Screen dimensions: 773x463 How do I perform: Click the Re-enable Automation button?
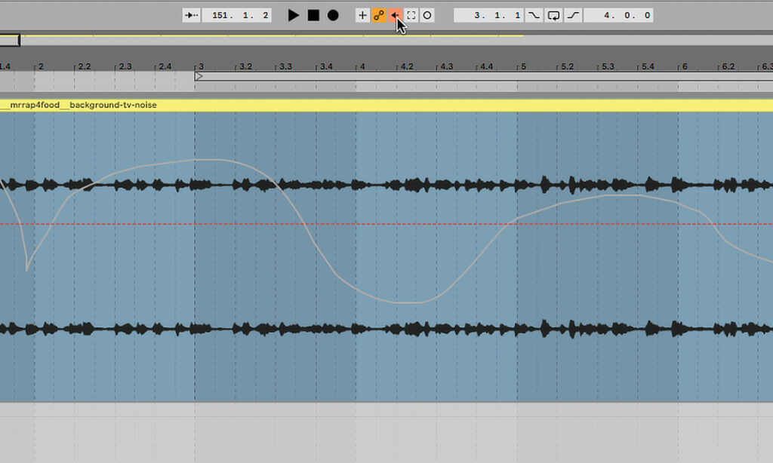(x=395, y=15)
